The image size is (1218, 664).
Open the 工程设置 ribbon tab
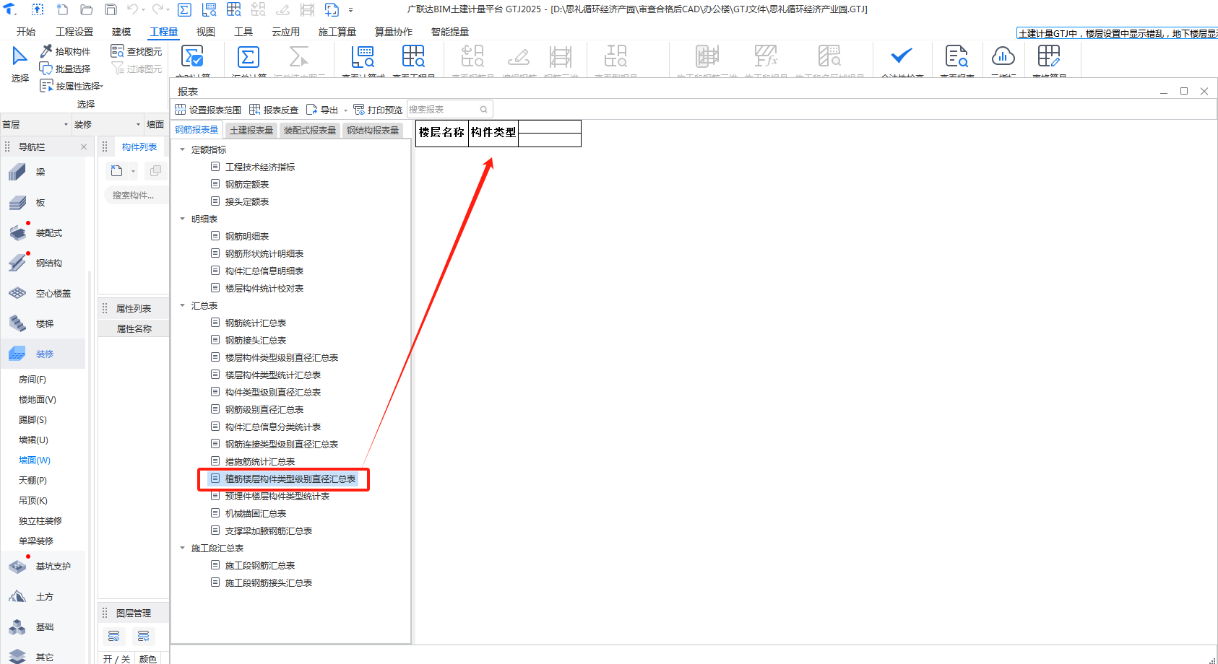click(x=74, y=32)
